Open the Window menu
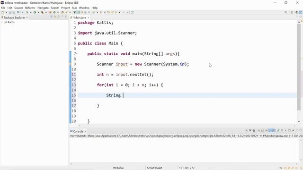 coord(84,8)
